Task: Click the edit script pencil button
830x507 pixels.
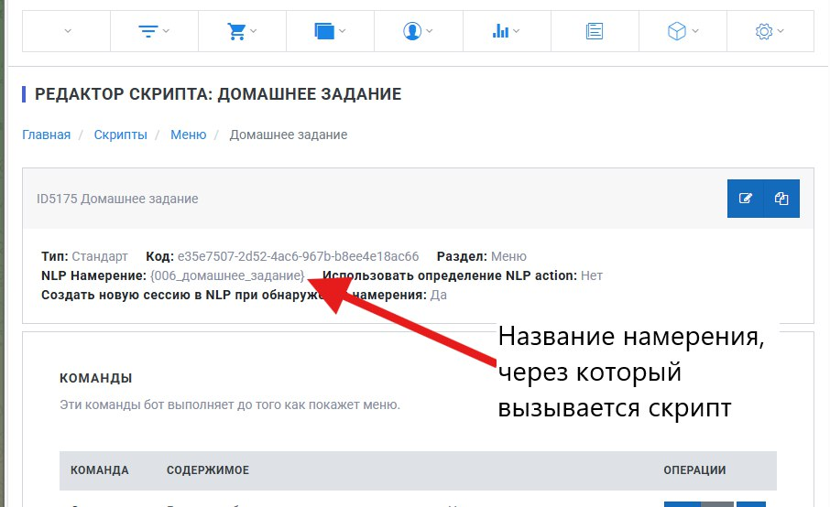Action: coord(746,199)
